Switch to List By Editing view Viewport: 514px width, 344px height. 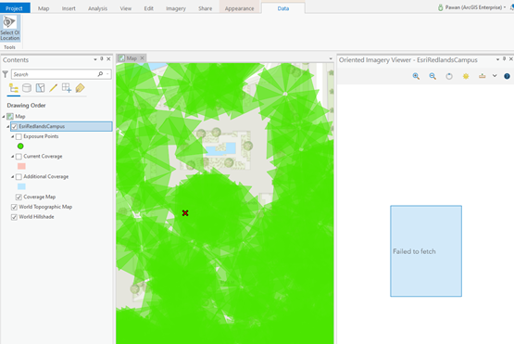53,88
